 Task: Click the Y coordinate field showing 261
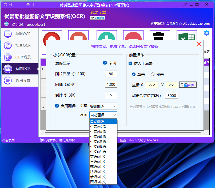pos(172,85)
